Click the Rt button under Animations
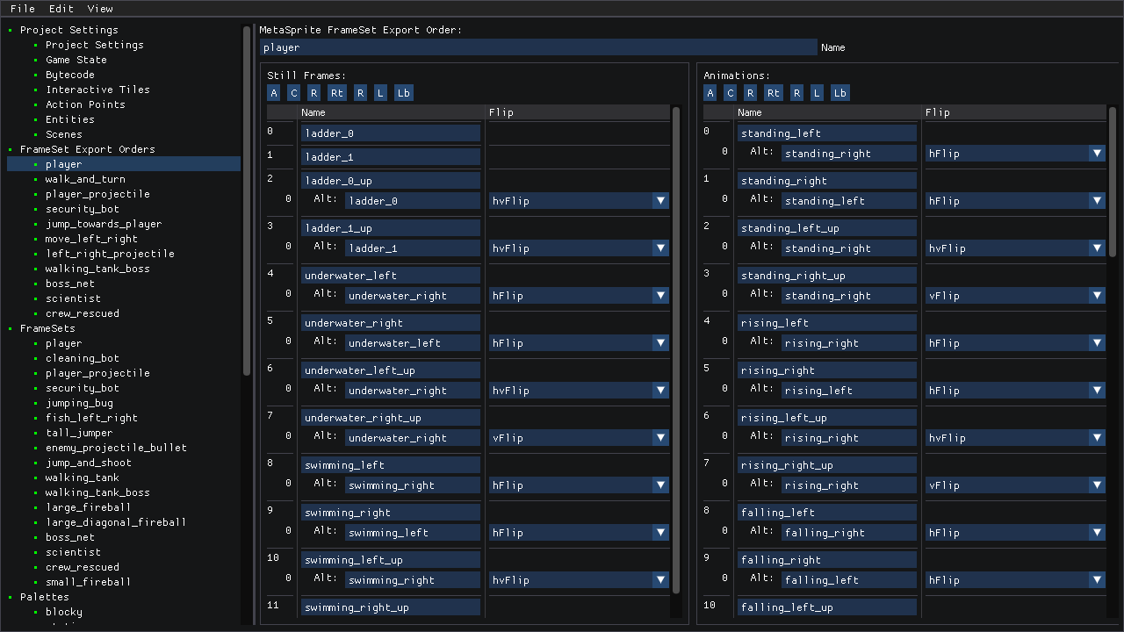 (x=774, y=93)
